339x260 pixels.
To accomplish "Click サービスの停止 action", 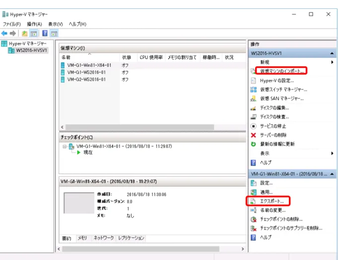I will (x=273, y=126).
